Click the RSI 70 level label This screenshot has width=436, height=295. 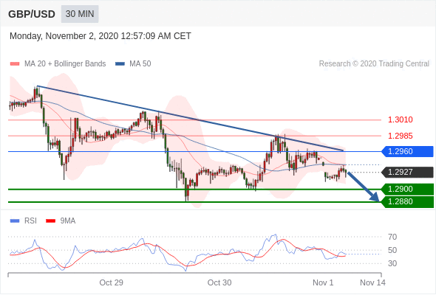pos(392,237)
